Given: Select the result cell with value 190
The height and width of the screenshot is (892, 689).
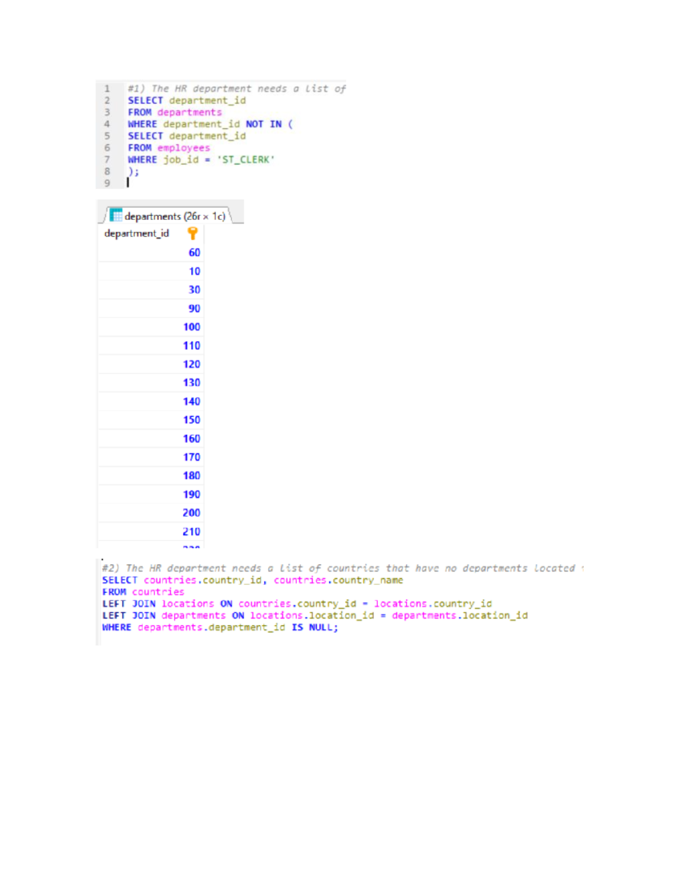Looking at the screenshot, I should click(x=151, y=494).
